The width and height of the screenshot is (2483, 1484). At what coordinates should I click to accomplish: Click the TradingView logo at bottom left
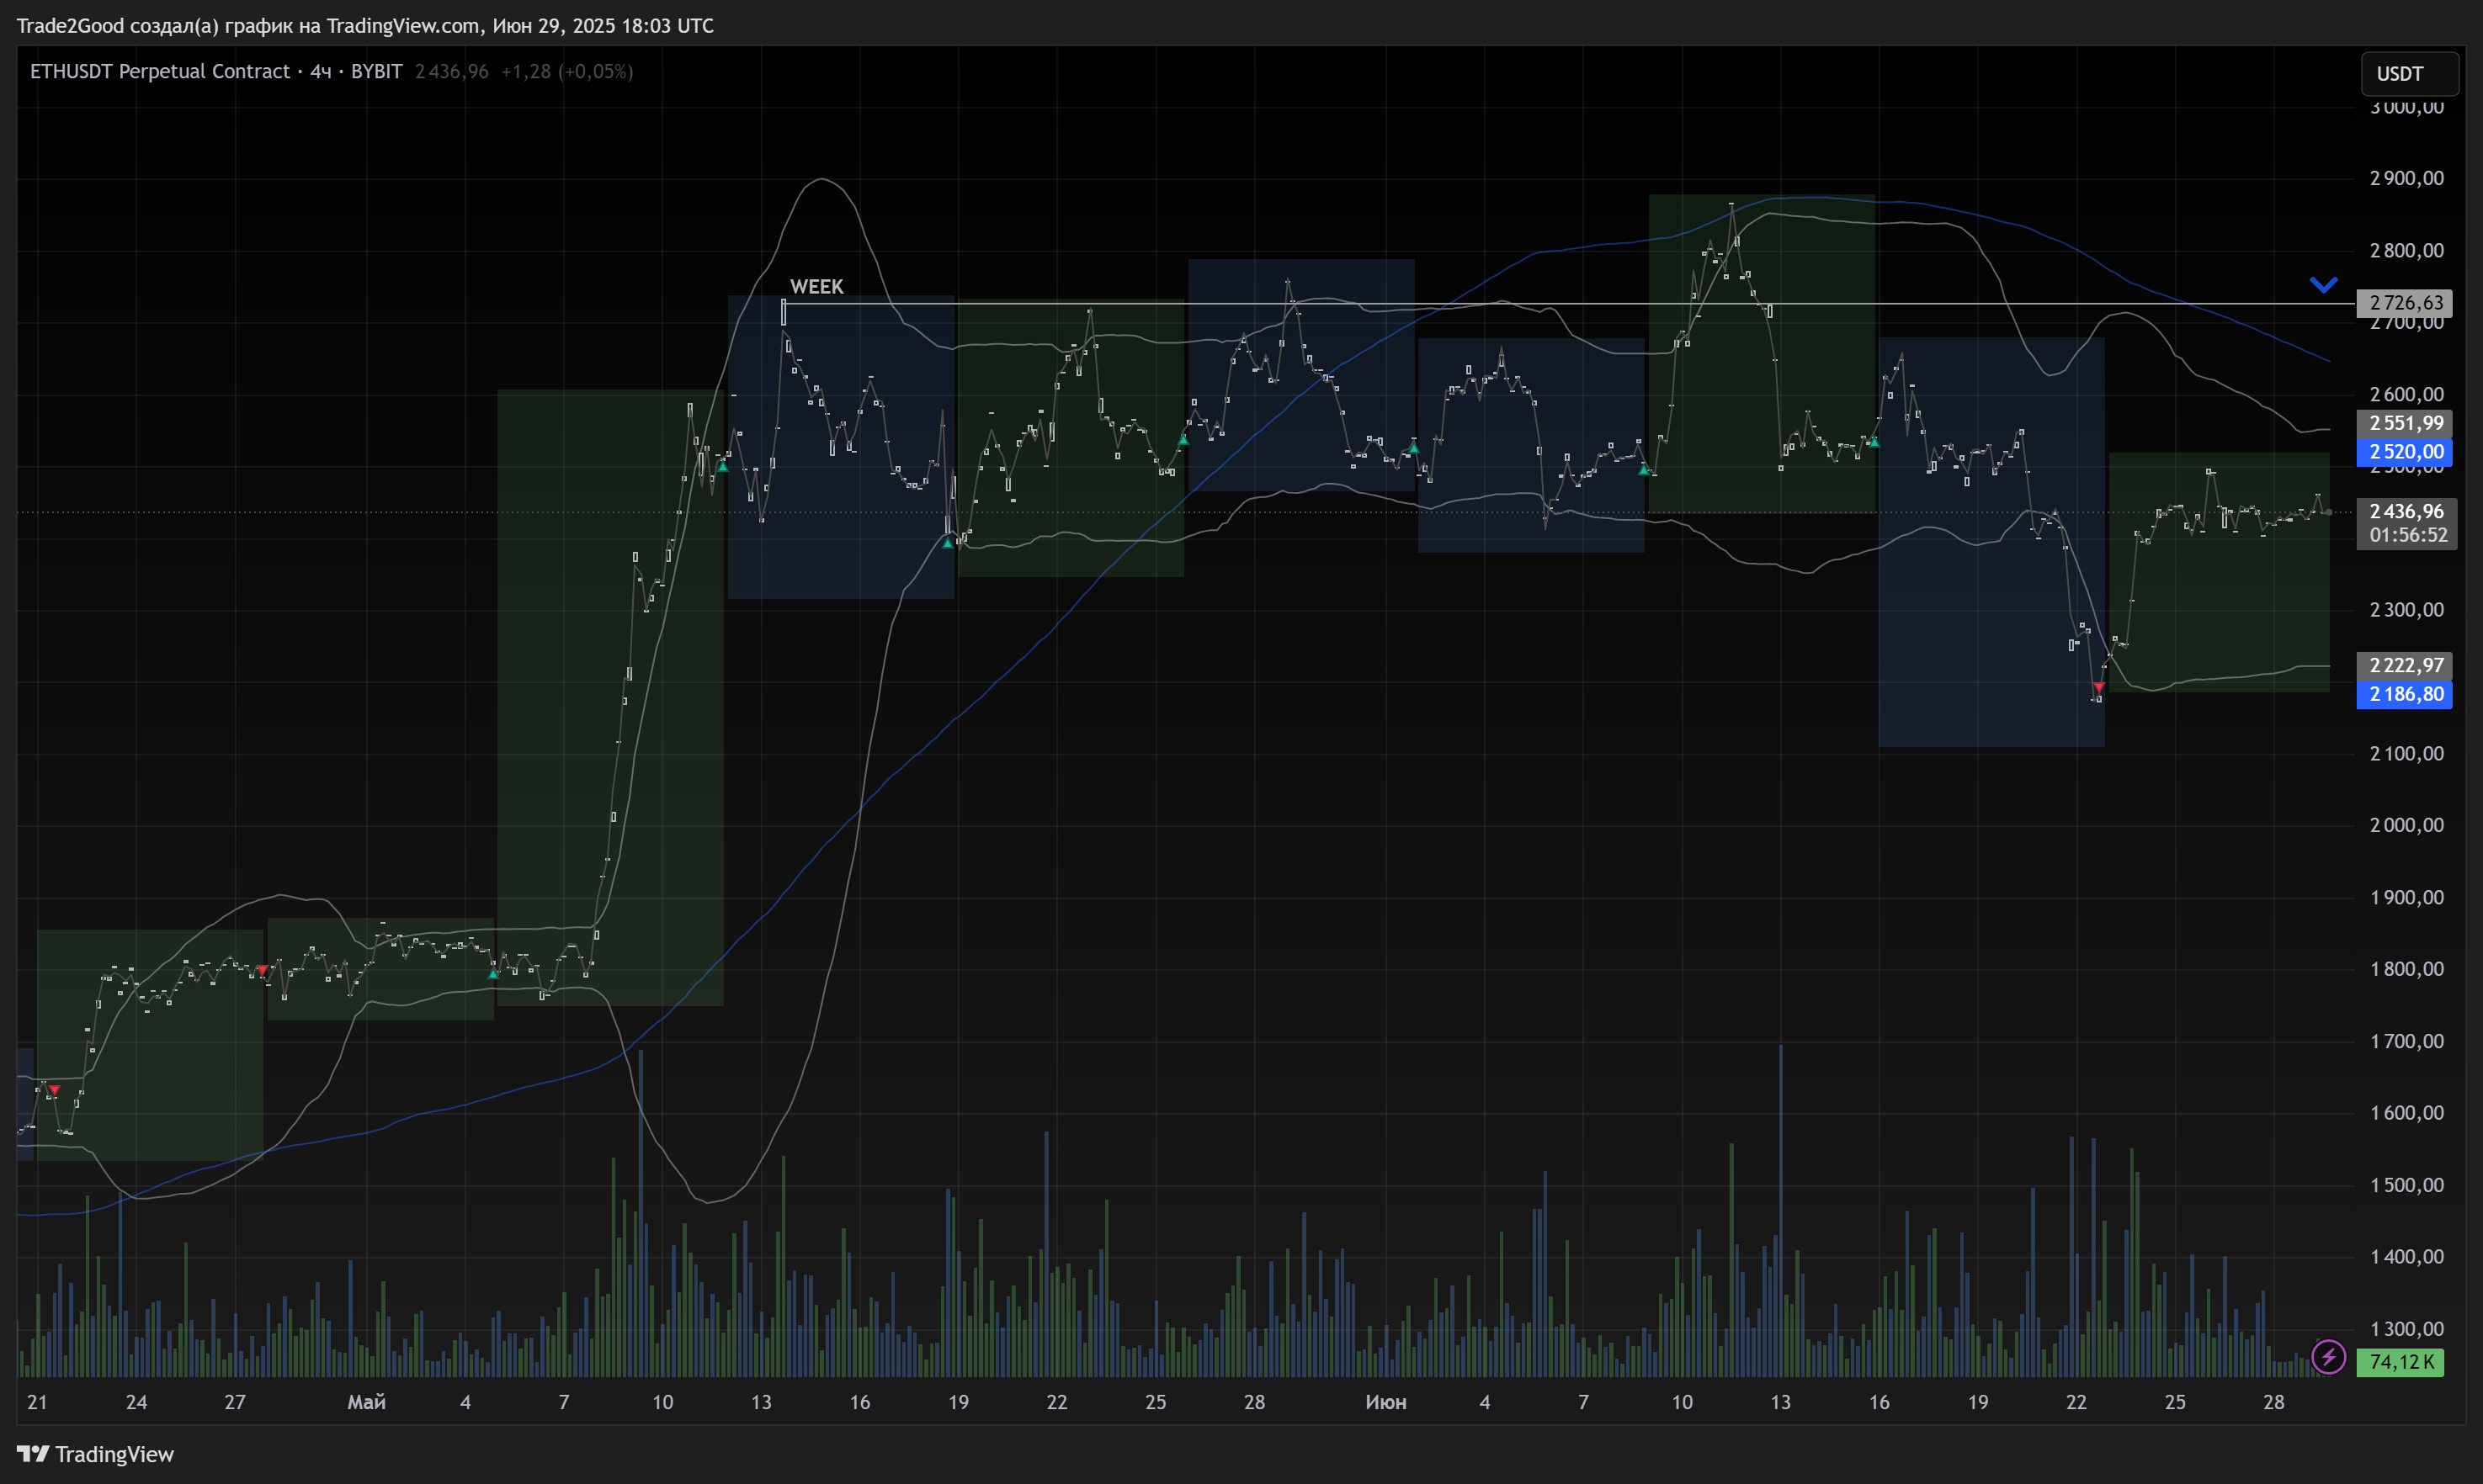(x=95, y=1454)
